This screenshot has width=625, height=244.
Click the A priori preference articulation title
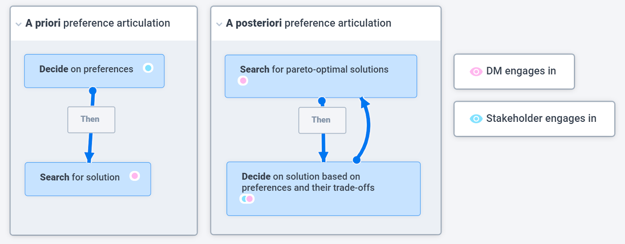pos(98,23)
